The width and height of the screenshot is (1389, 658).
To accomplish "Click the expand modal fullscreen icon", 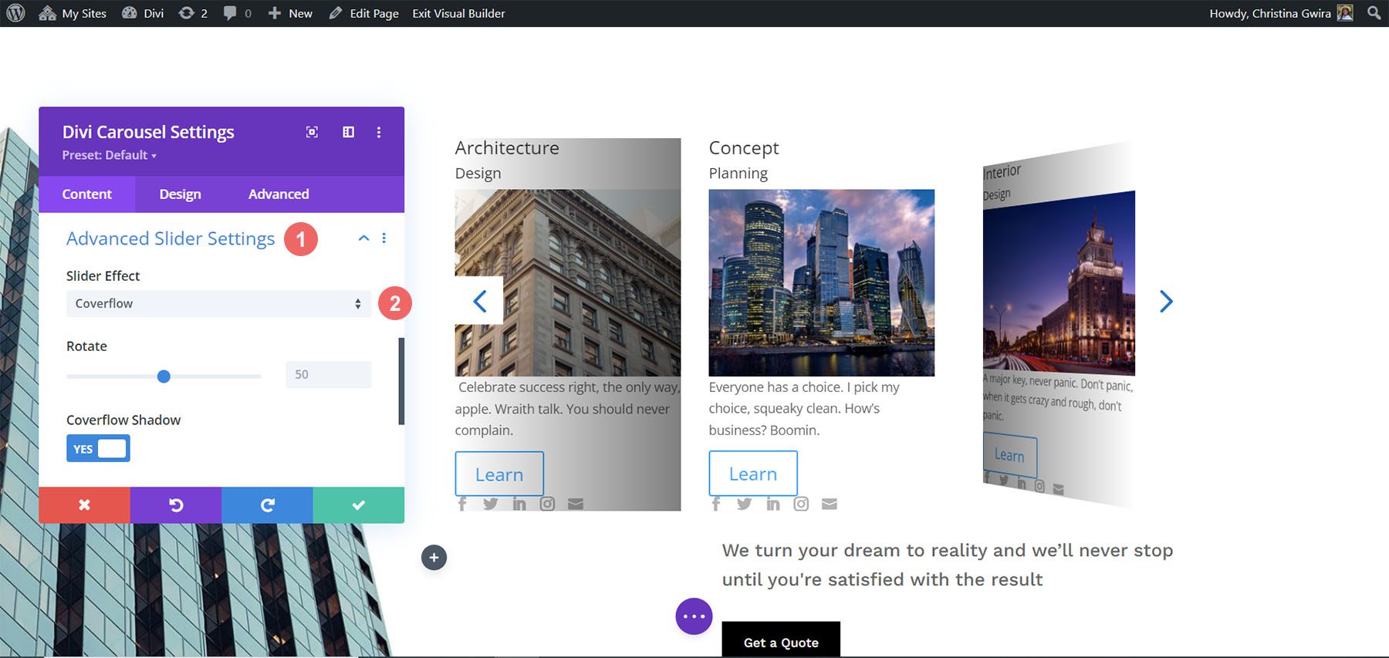I will tap(312, 132).
